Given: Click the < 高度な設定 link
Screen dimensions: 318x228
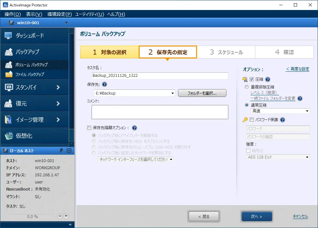Looking at the screenshot, I should [x=297, y=69].
